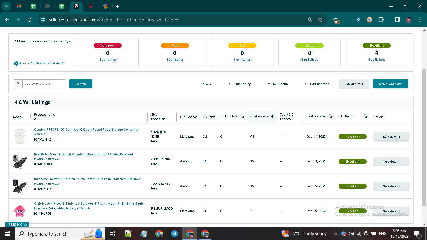The height and width of the screenshot is (240, 427).
Task: Click the magnifier icon in the listing search box
Action: [x=18, y=83]
